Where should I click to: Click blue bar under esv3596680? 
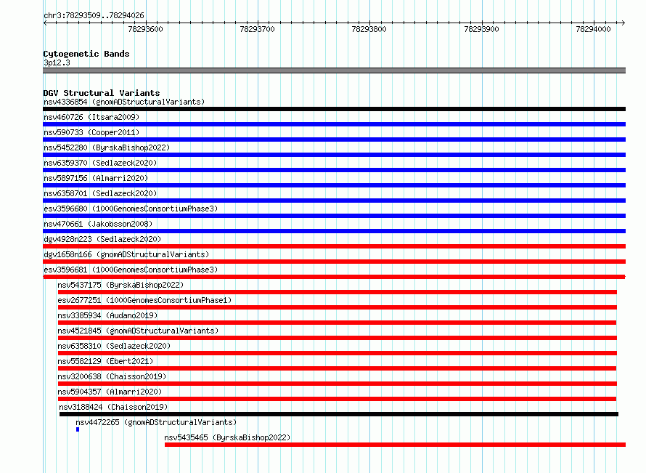coord(334,216)
